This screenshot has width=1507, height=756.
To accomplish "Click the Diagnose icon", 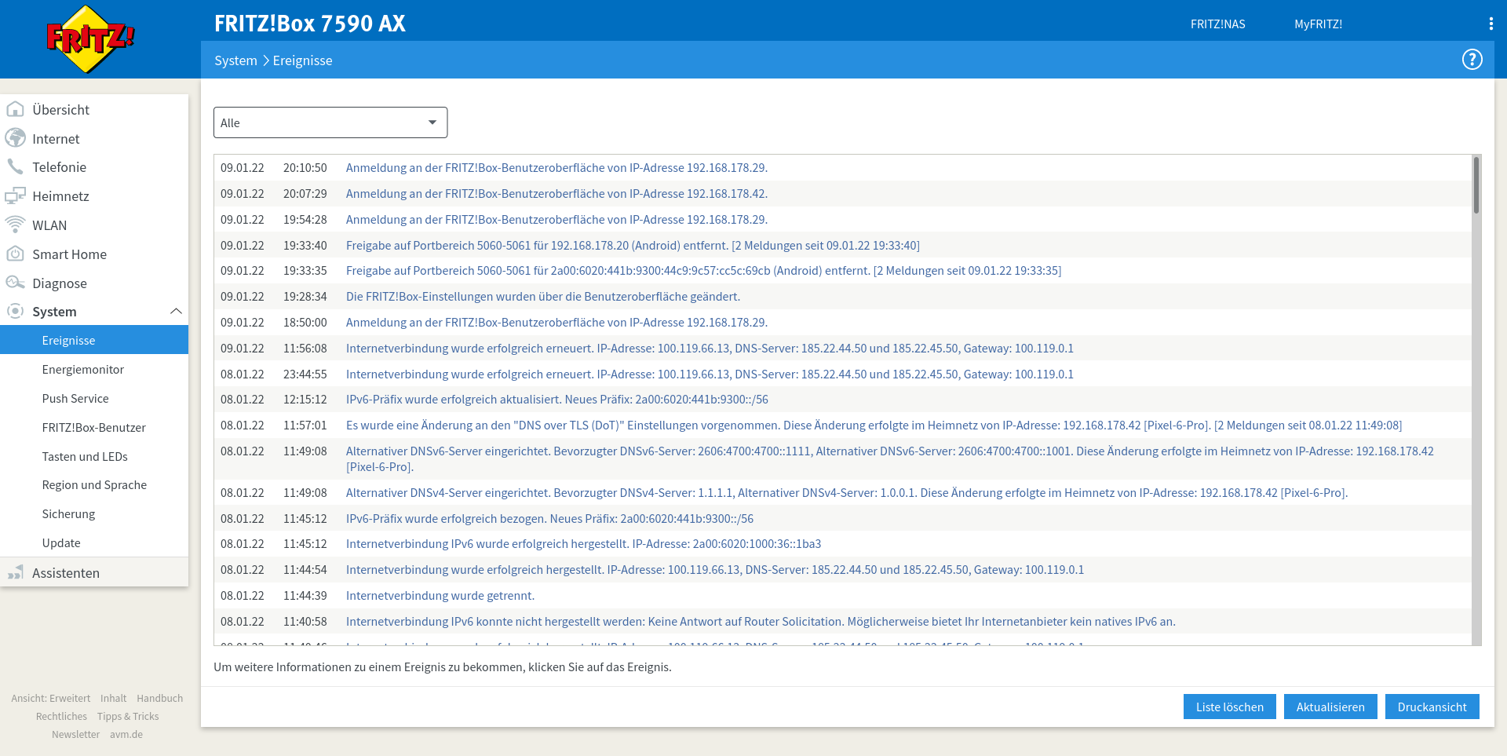I will [15, 283].
